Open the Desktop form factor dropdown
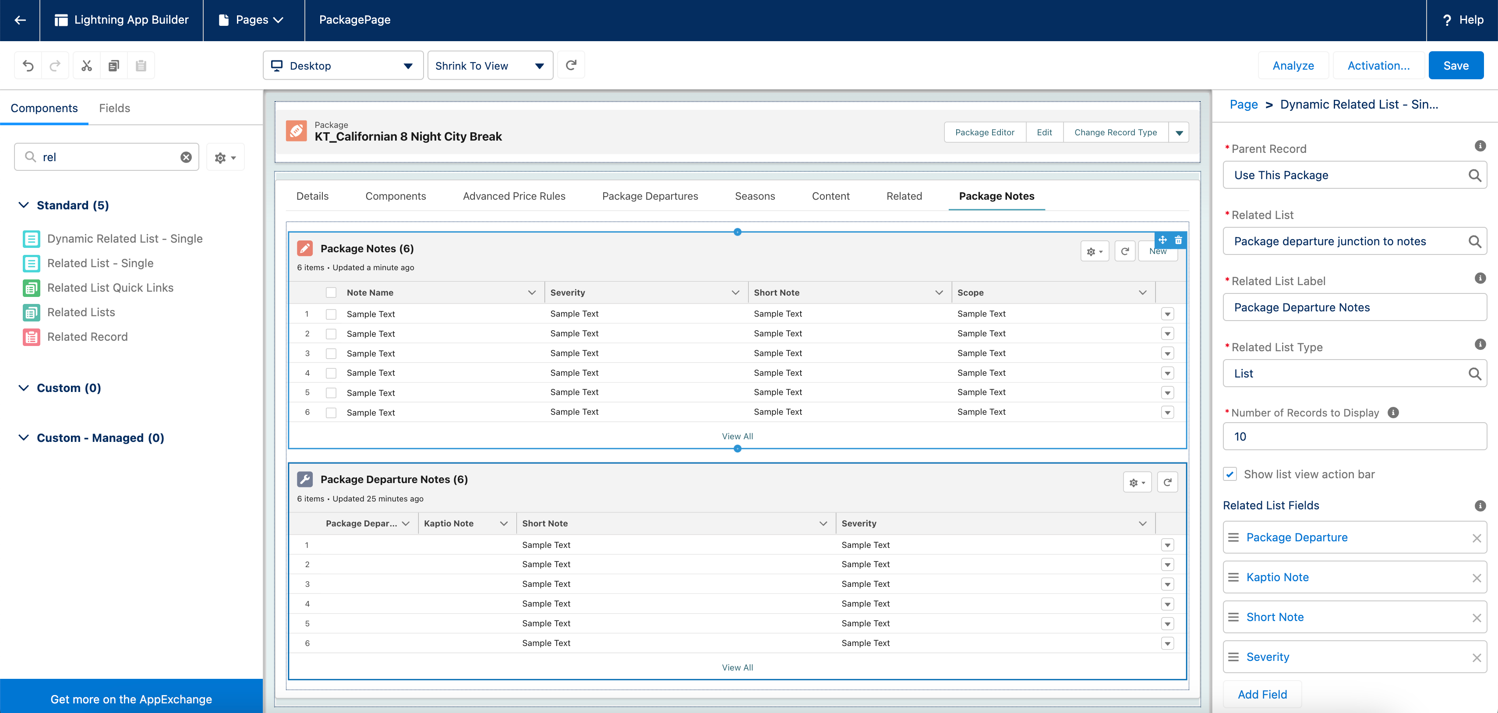Image resolution: width=1498 pixels, height=713 pixels. point(343,66)
